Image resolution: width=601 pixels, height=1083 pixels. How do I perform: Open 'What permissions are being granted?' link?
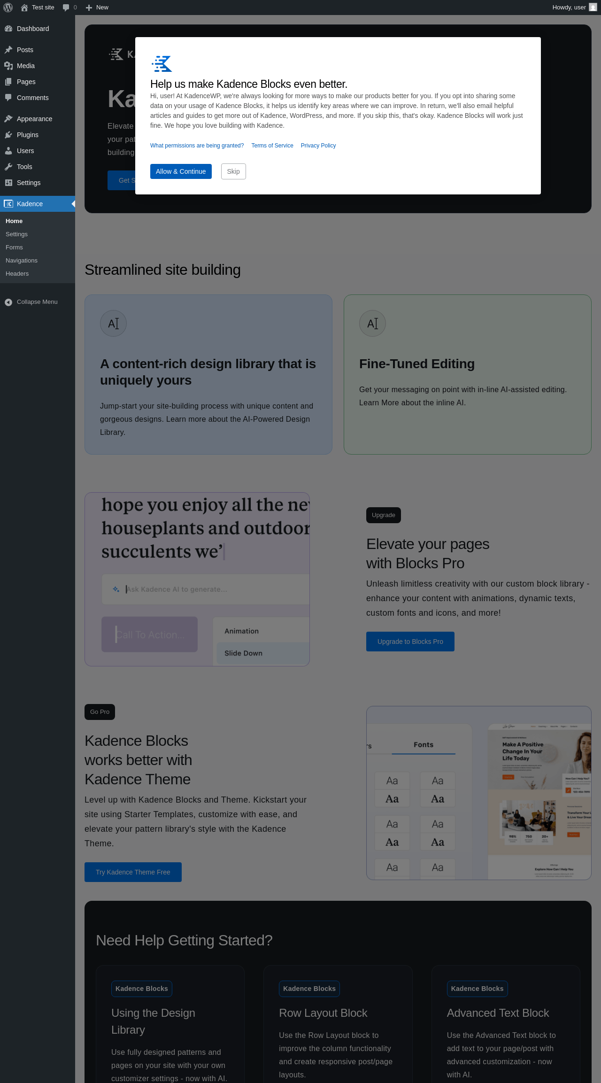(197, 146)
